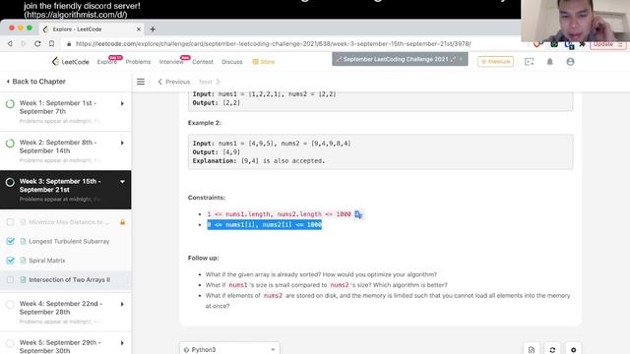The height and width of the screenshot is (354, 630).
Task: Click the translate icon beside constraints
Action: [358, 214]
